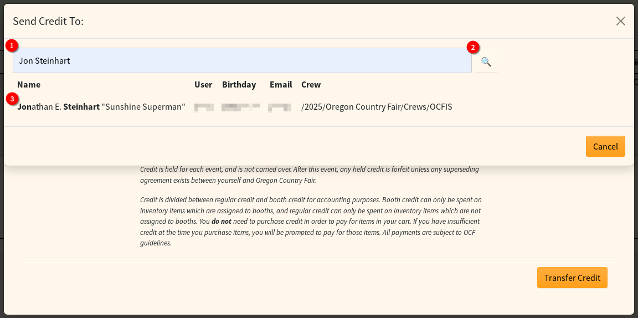Click red annotation badge number 3
The height and width of the screenshot is (318, 638).
[11, 99]
